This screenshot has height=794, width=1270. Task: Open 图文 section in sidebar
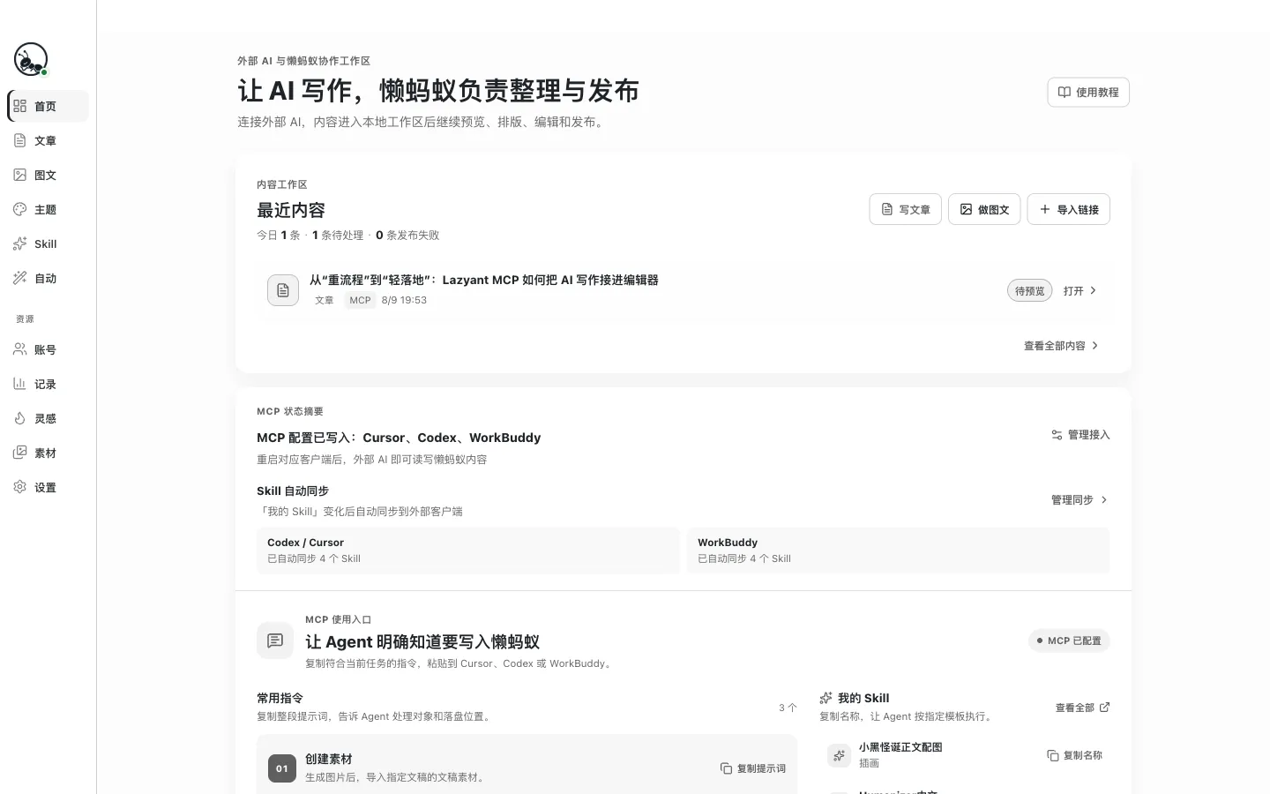[48, 175]
